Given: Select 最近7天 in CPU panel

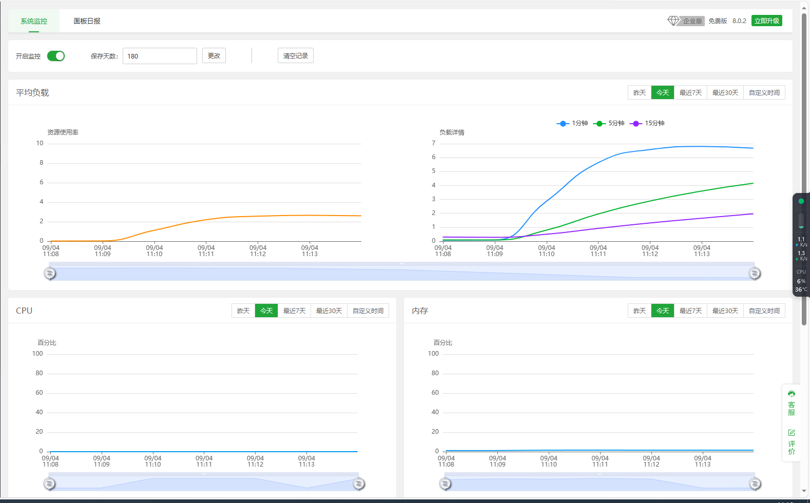Looking at the screenshot, I should click(x=294, y=311).
